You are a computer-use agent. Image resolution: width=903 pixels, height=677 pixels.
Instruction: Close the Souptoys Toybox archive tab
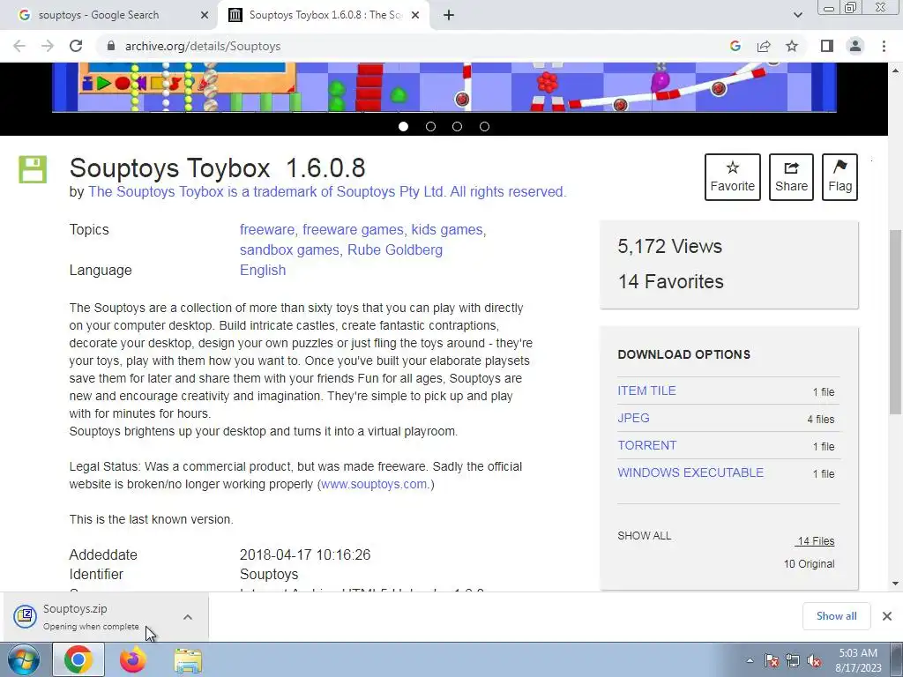click(x=415, y=16)
